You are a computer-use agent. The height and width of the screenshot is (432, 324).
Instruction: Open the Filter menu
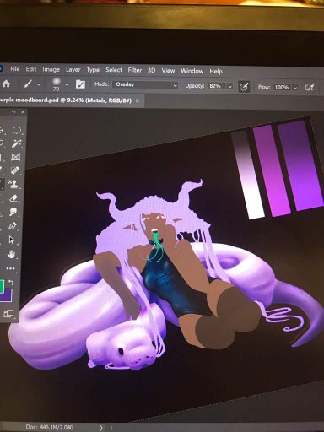pos(135,70)
